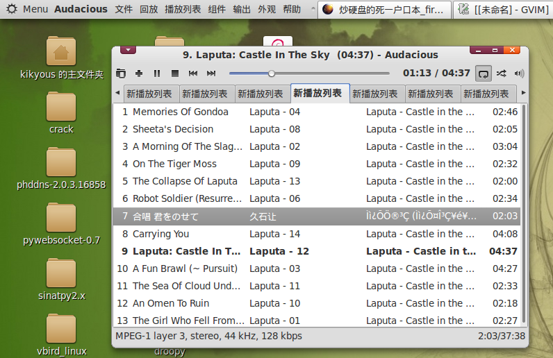Image resolution: width=553 pixels, height=358 pixels.
Task: Select track Memories Of Gondoa
Action: 317,112
